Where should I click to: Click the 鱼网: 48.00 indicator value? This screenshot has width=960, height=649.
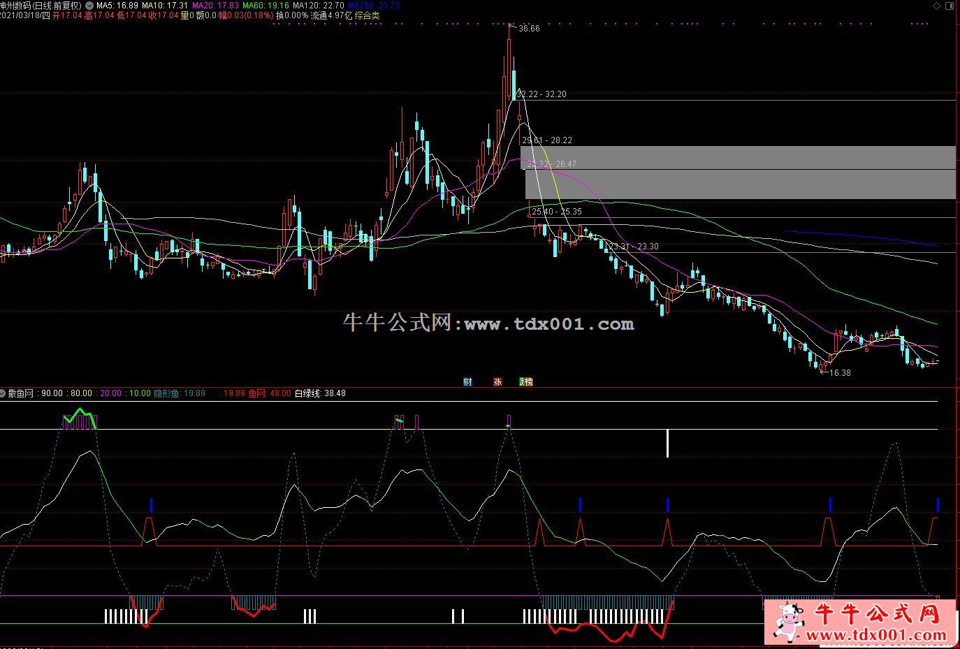tap(270, 393)
